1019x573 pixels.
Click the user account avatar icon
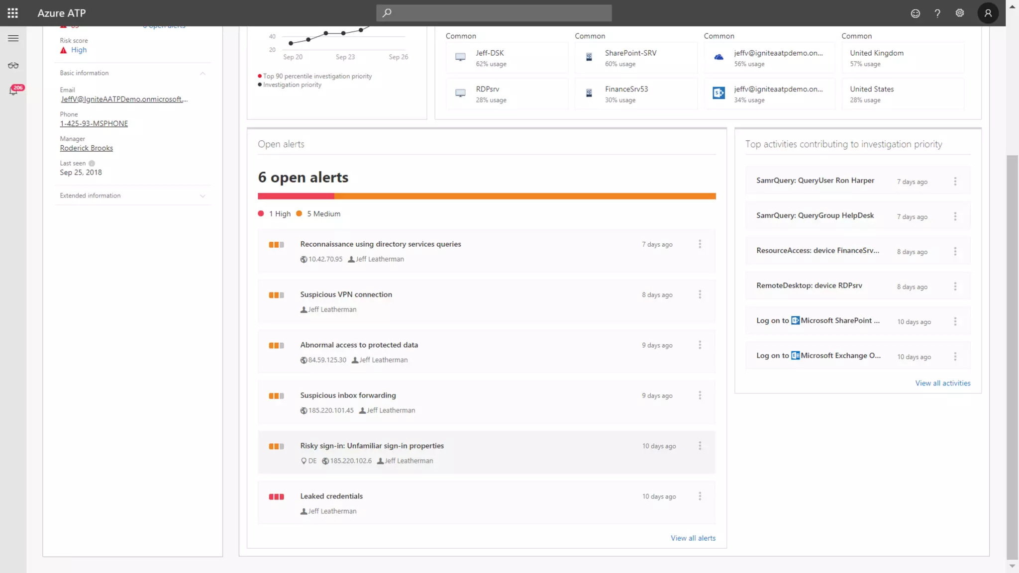click(988, 13)
